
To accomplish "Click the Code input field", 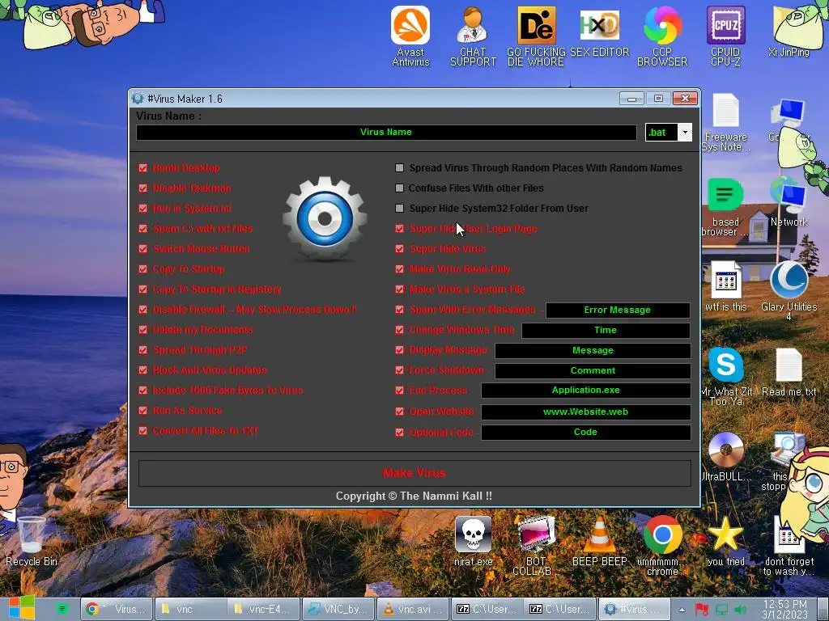I will [586, 432].
